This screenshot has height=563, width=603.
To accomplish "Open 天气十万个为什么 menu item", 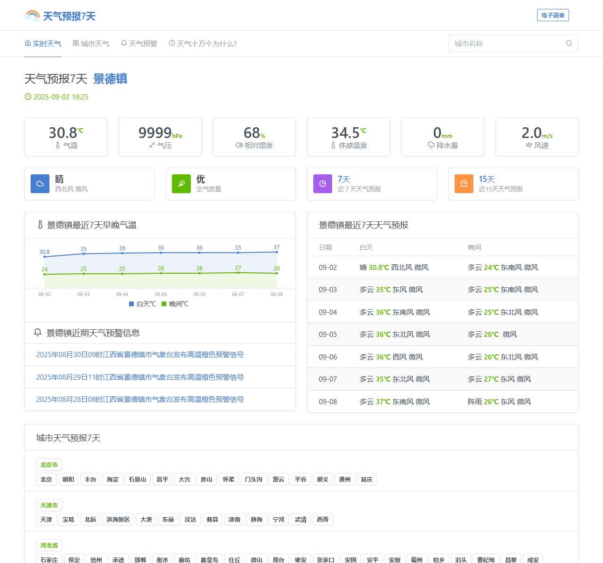I will 203,43.
